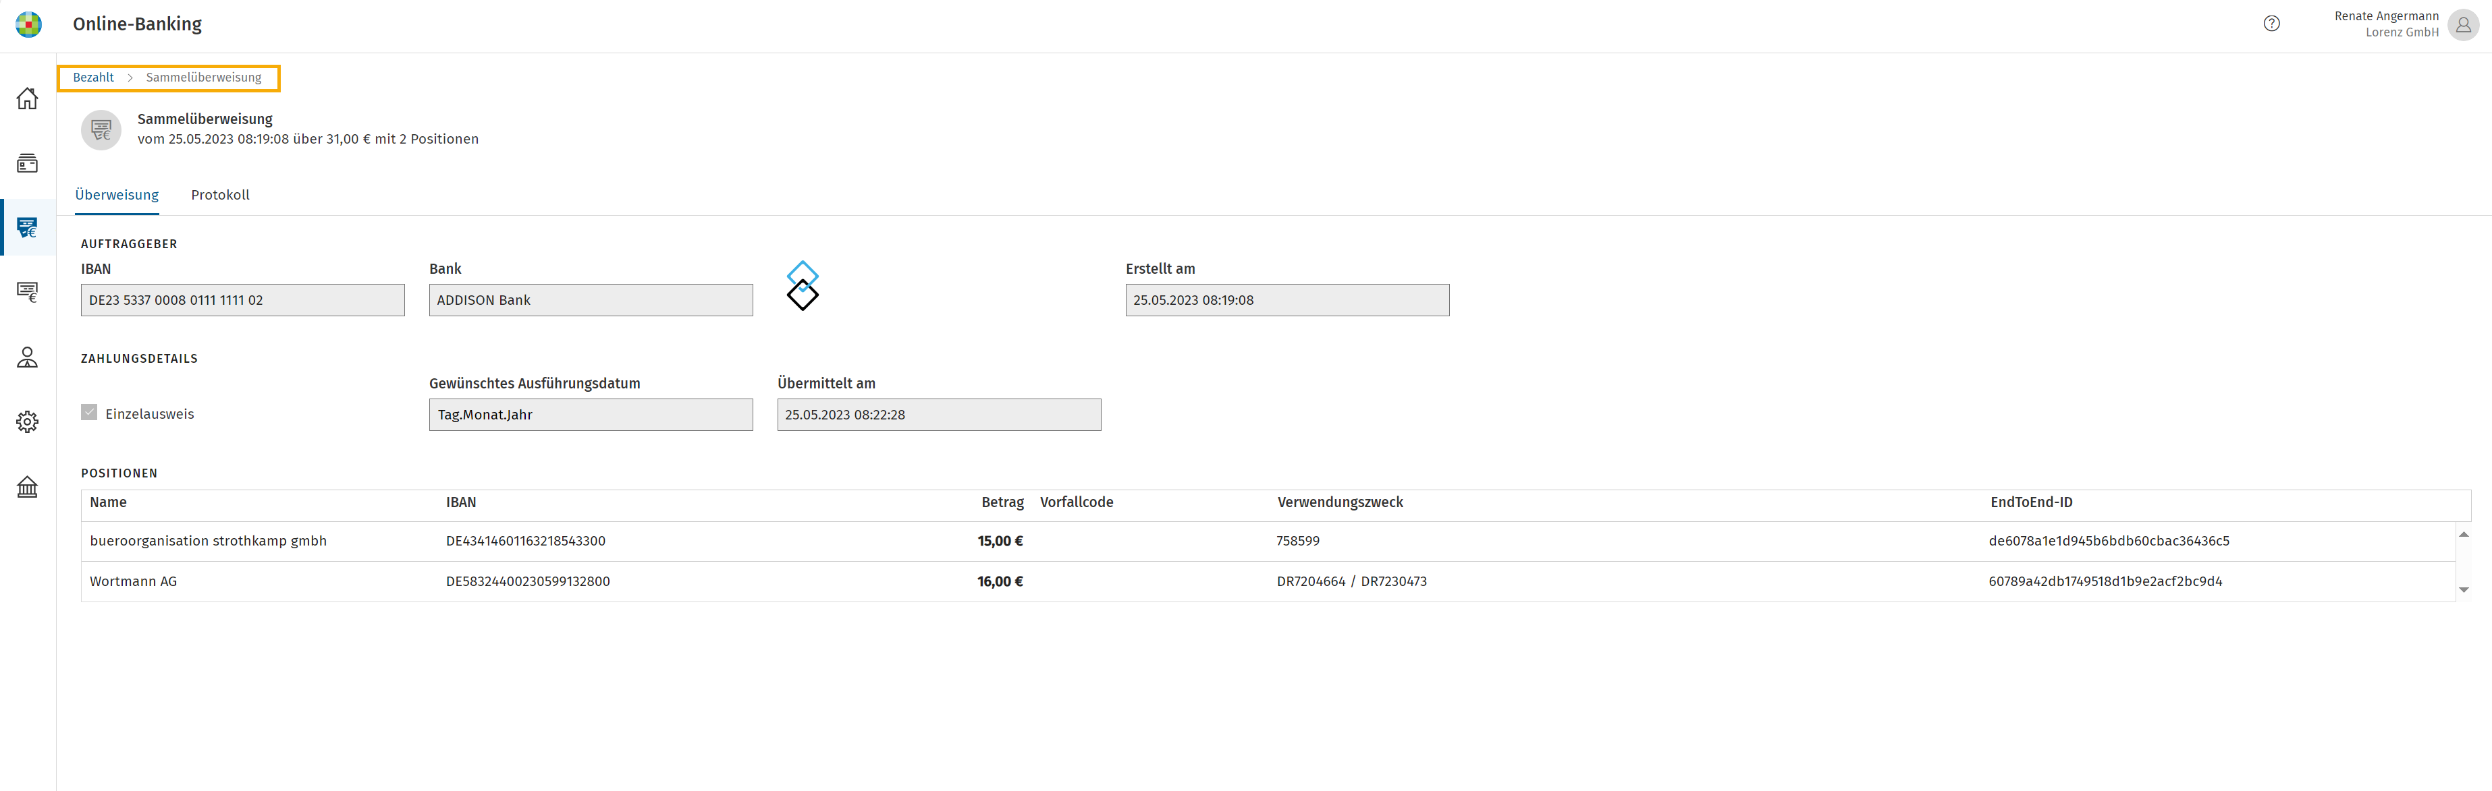Select the highlighted transfers sidebar icon
The height and width of the screenshot is (791, 2492).
click(27, 228)
